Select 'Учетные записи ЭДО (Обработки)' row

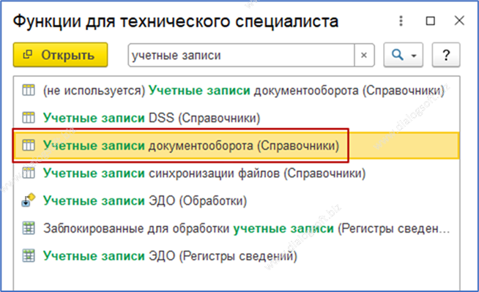pos(237,201)
